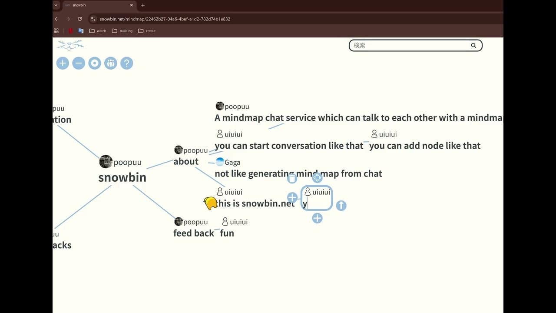The image size is (556, 313).
Task: Reload the page with the refresh icon
Action: pyautogui.click(x=79, y=19)
